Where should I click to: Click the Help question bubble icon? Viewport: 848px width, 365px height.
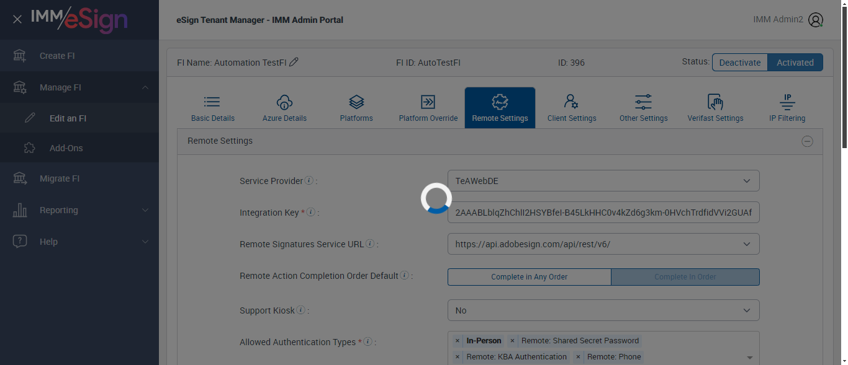(x=20, y=242)
